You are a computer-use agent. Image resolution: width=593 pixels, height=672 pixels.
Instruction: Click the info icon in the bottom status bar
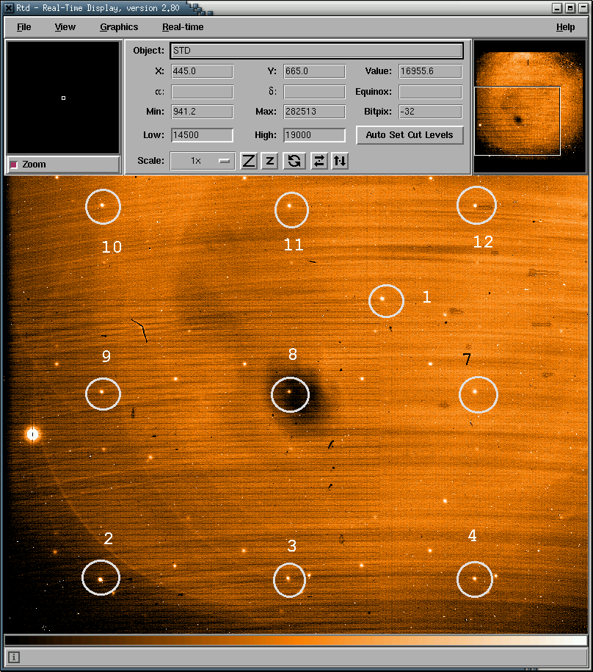point(14,657)
